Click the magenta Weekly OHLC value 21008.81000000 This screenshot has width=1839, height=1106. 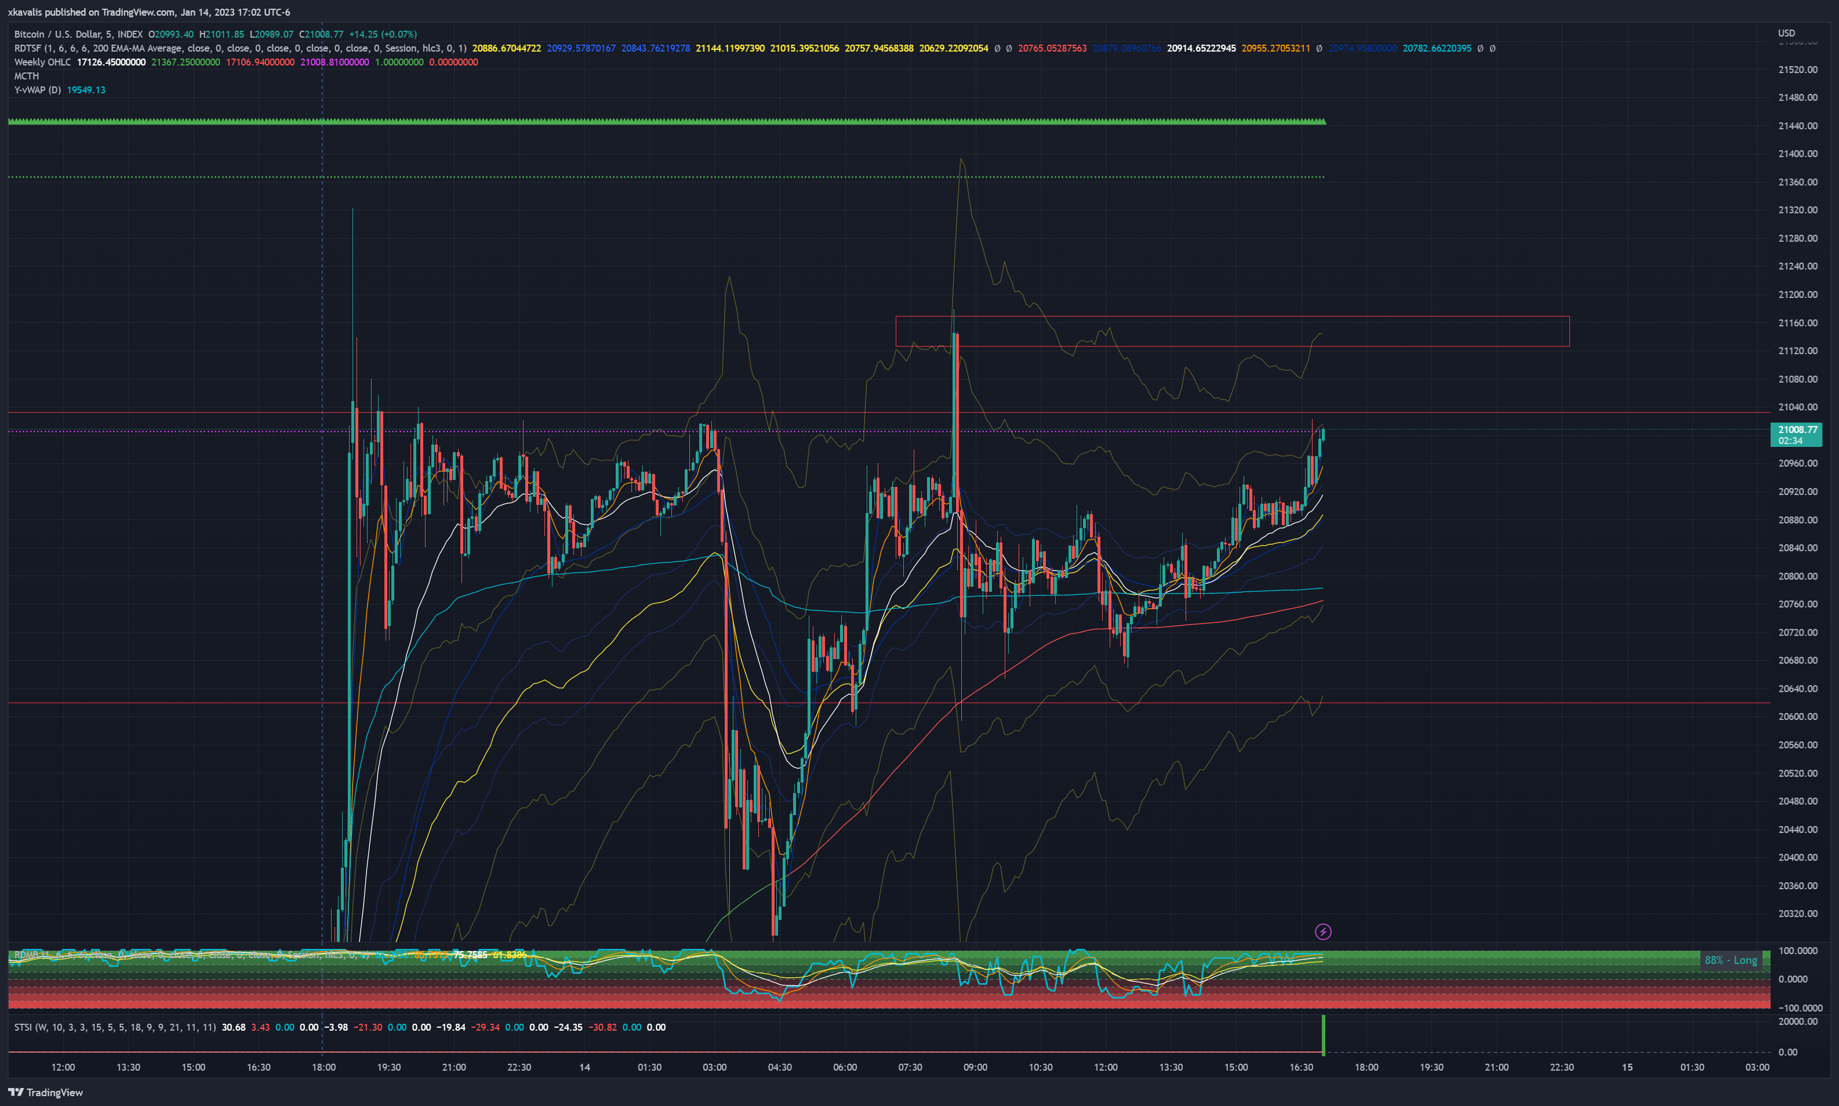(335, 62)
